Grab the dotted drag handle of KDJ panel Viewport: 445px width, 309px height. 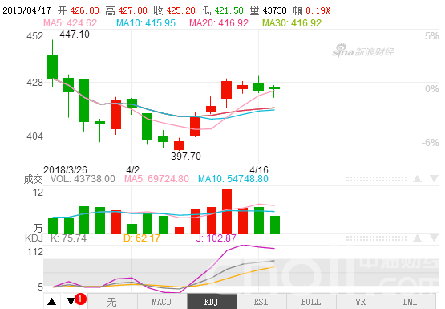point(376,238)
